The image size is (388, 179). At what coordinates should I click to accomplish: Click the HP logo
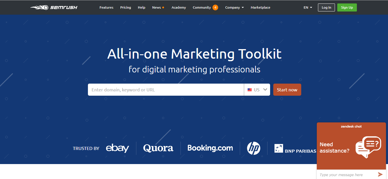coord(254,148)
